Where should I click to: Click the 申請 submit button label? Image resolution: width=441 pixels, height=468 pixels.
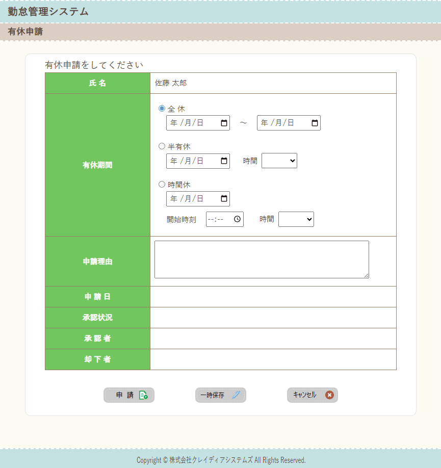pyautogui.click(x=124, y=395)
